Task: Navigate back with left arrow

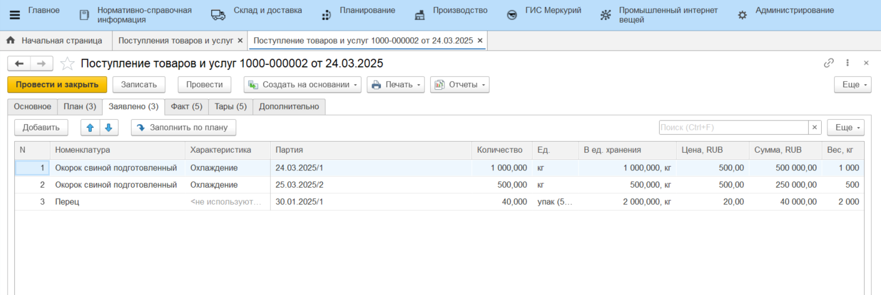Action: (x=19, y=64)
